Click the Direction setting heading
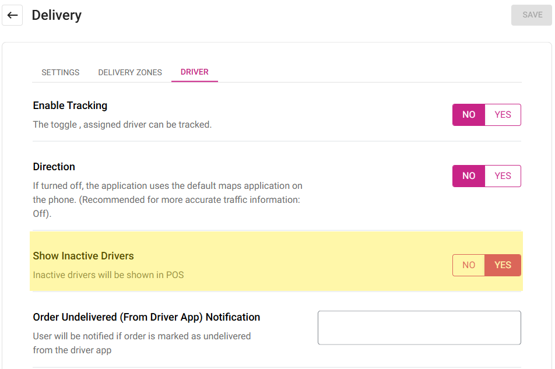Screen dimensions: 555x369 (x=54, y=167)
